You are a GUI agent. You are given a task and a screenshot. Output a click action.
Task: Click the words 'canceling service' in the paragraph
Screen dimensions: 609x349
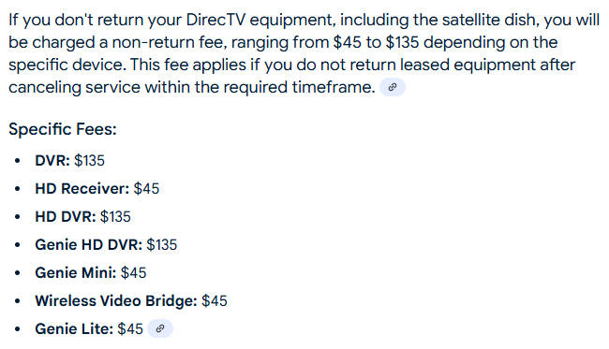[74, 87]
